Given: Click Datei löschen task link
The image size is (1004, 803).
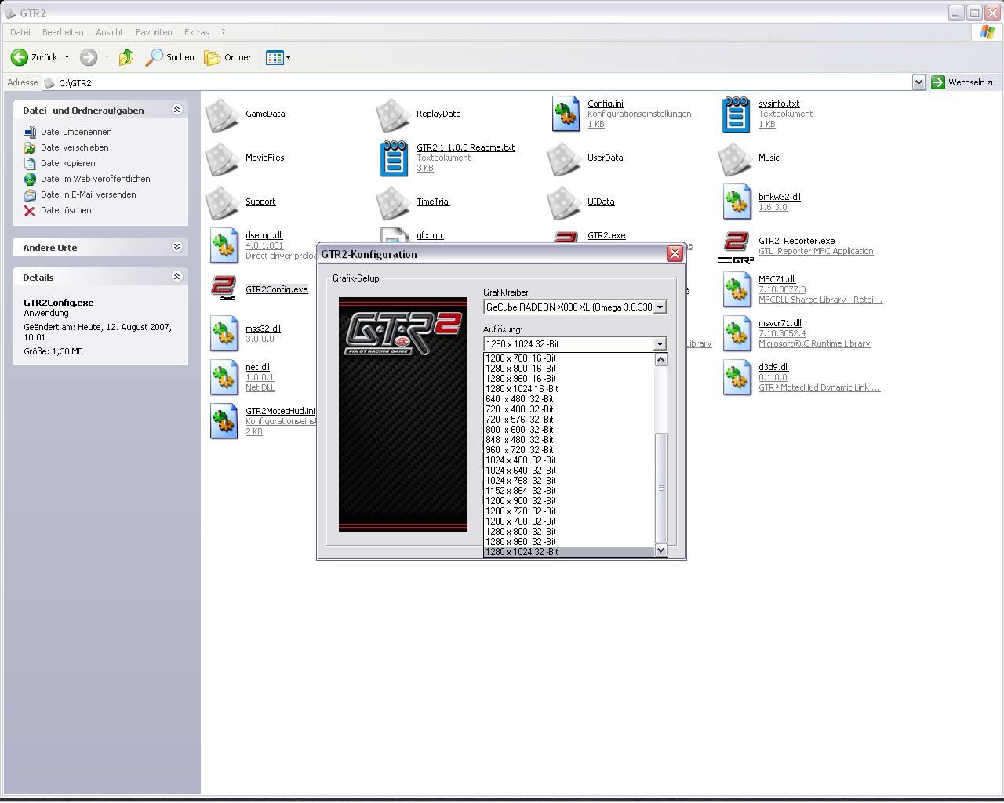Looking at the screenshot, I should (x=66, y=210).
